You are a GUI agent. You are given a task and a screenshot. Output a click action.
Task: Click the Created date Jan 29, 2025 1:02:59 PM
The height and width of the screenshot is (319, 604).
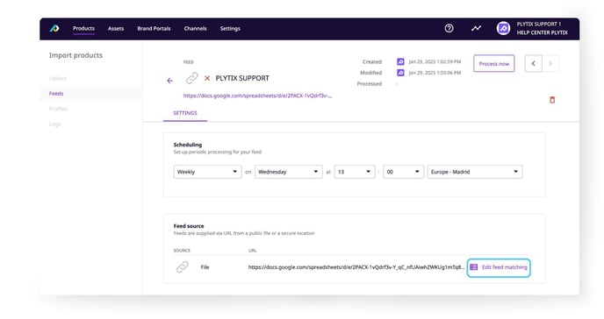click(x=435, y=61)
